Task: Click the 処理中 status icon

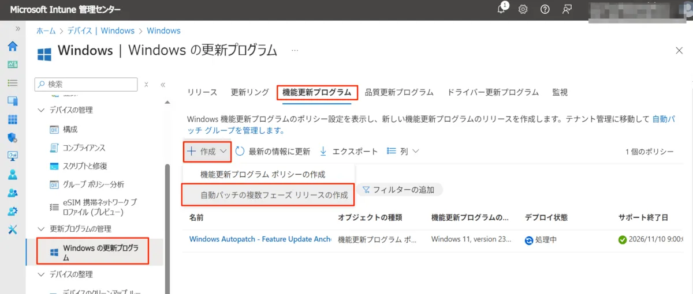Action: pos(529,240)
